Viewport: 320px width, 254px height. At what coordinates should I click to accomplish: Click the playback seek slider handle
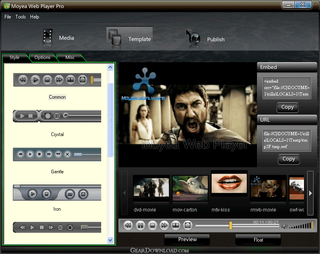(230, 226)
